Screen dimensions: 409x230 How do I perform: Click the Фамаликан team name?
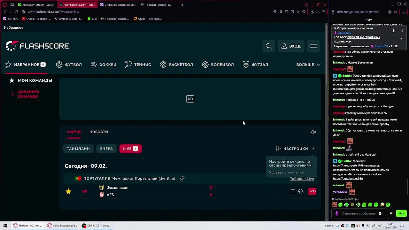(x=118, y=188)
